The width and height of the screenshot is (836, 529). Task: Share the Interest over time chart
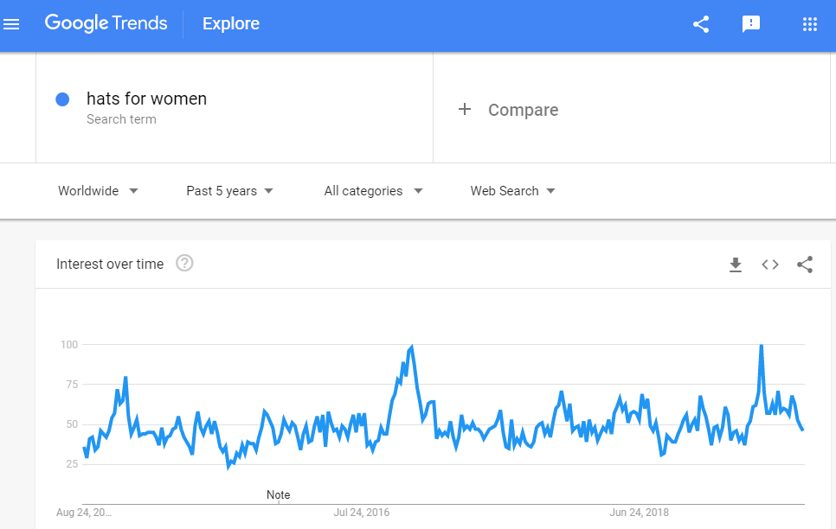pos(805,264)
